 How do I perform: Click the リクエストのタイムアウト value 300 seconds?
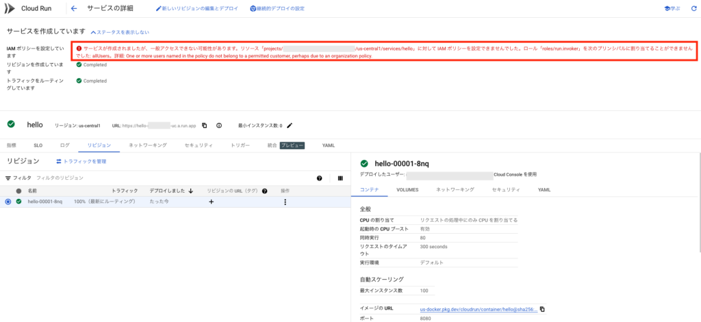tap(433, 247)
